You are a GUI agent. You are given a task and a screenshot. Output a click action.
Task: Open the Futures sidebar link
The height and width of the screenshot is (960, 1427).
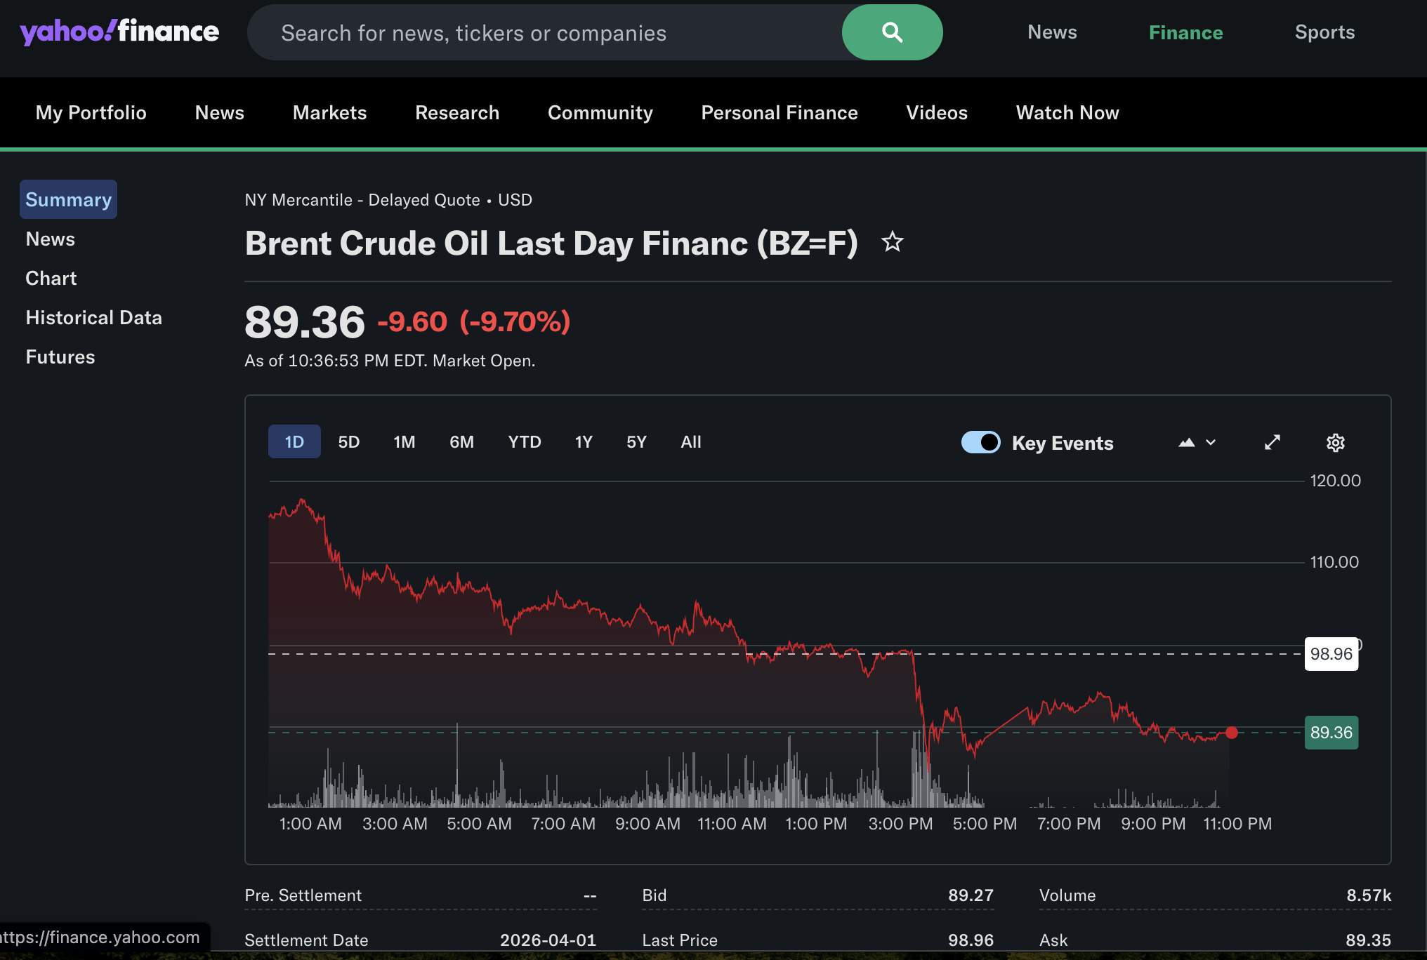click(60, 357)
